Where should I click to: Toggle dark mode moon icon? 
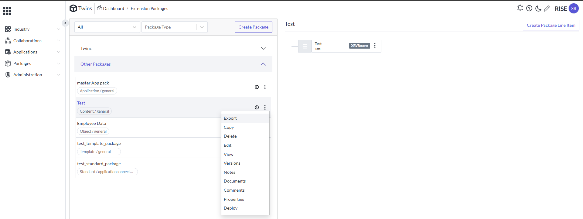coord(538,9)
